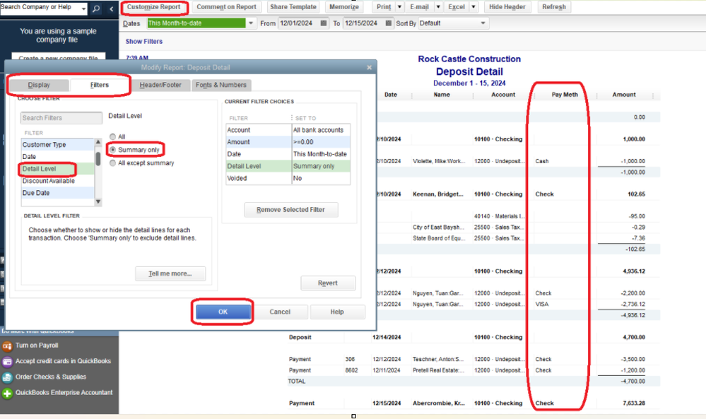Click the Revert button

coord(327,283)
